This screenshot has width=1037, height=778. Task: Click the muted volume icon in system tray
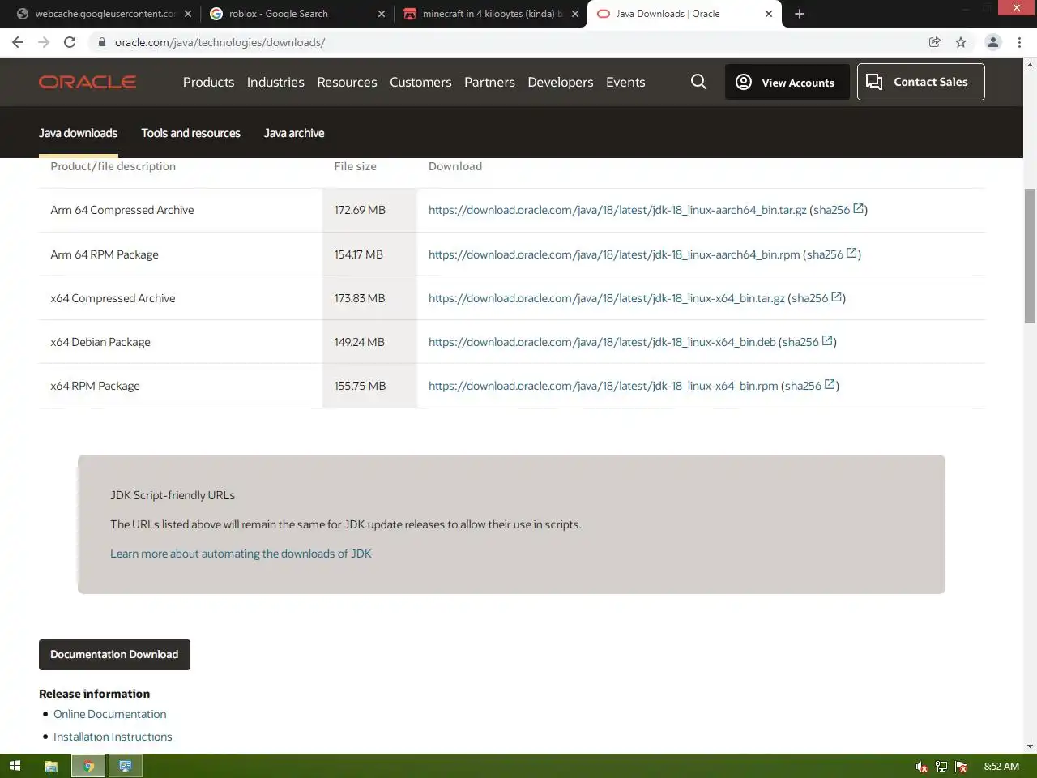(922, 767)
